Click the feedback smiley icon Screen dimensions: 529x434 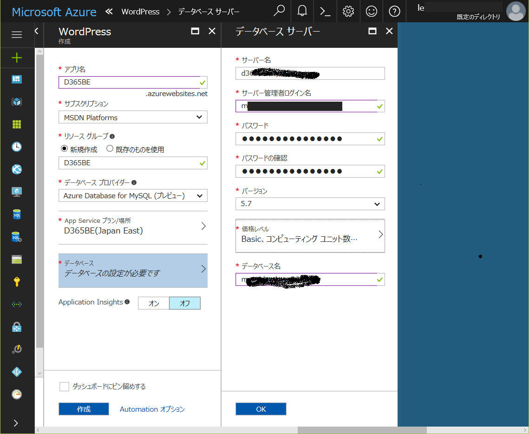coord(371,12)
